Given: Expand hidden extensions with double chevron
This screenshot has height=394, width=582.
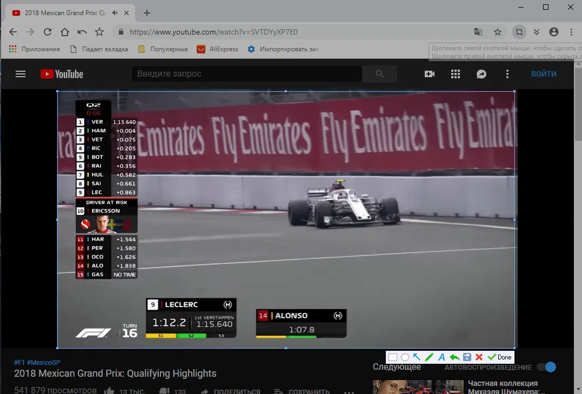Looking at the screenshot, I should tap(537, 32).
